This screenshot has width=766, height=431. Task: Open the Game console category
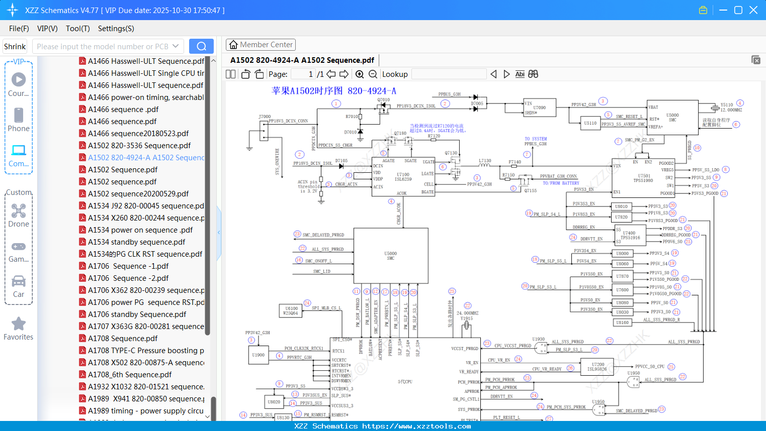click(19, 251)
